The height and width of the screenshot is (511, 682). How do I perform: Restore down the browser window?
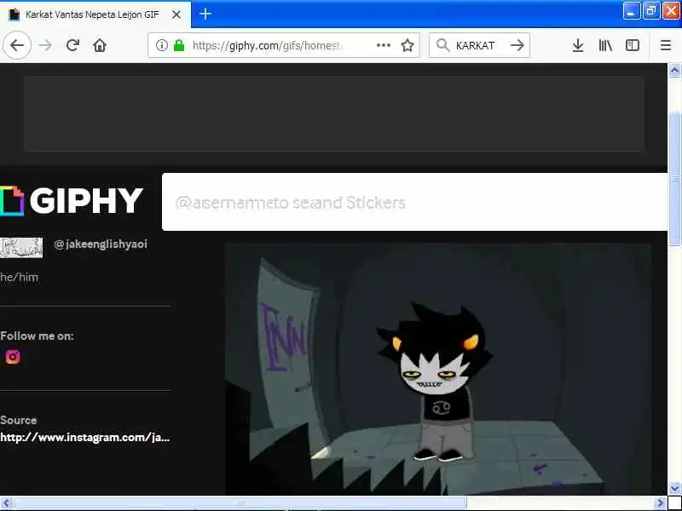pyautogui.click(x=650, y=11)
